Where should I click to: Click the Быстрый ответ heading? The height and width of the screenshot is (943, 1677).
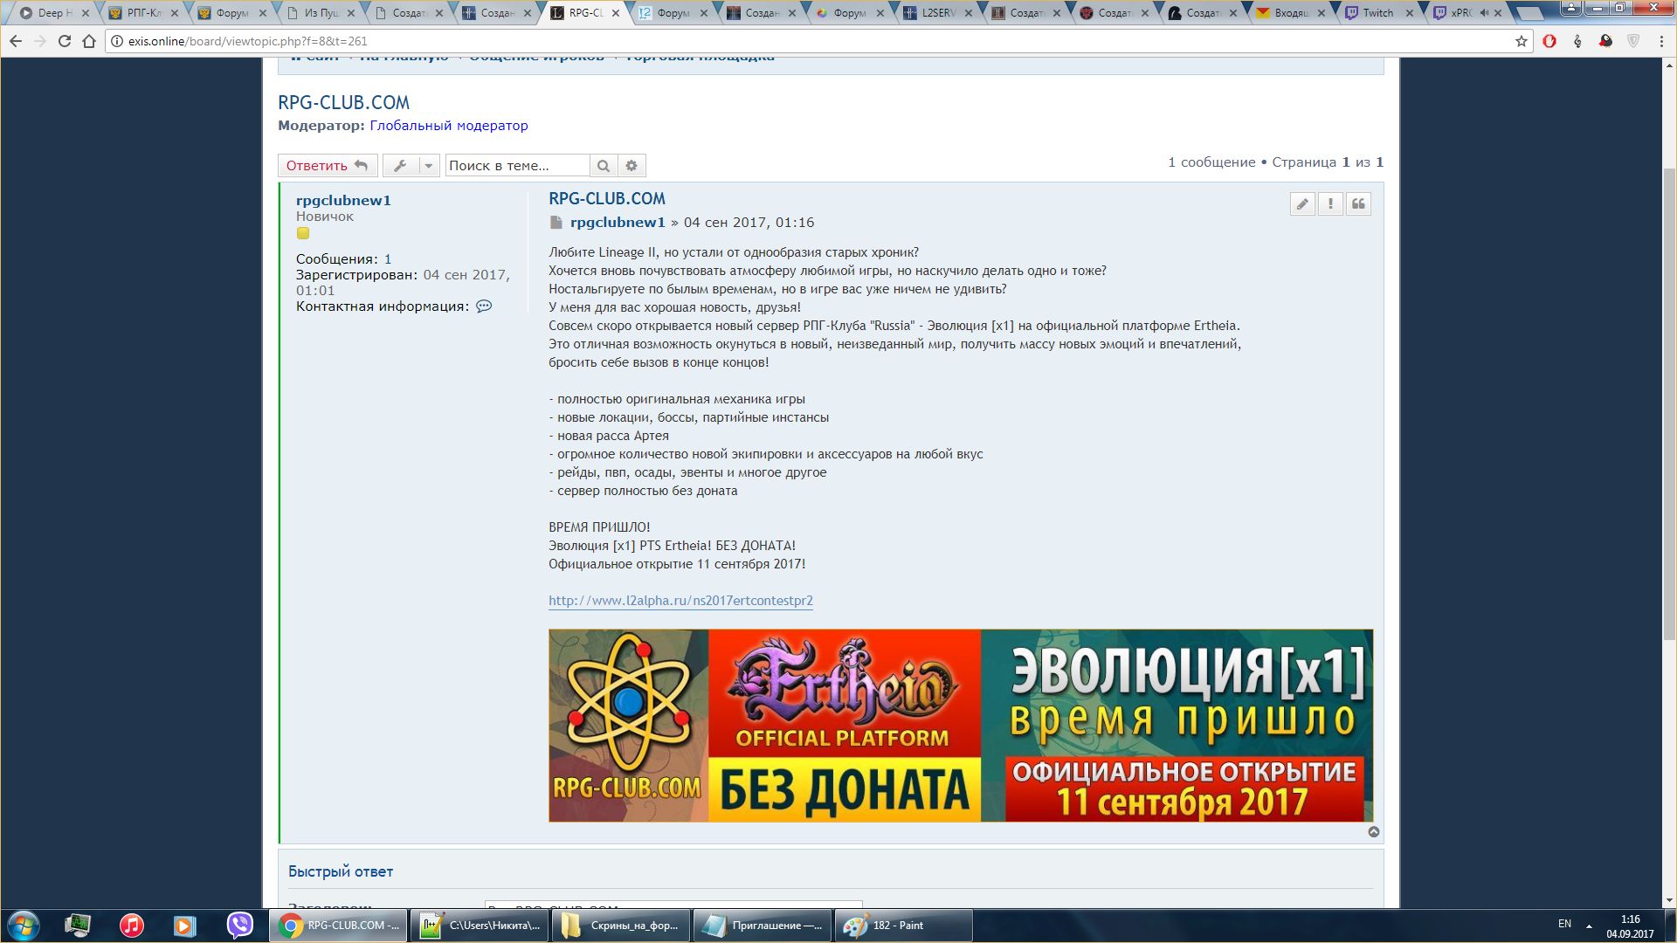tap(341, 871)
